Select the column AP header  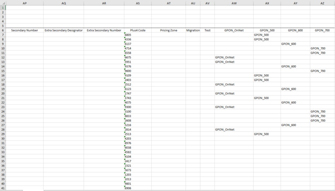point(24,3)
